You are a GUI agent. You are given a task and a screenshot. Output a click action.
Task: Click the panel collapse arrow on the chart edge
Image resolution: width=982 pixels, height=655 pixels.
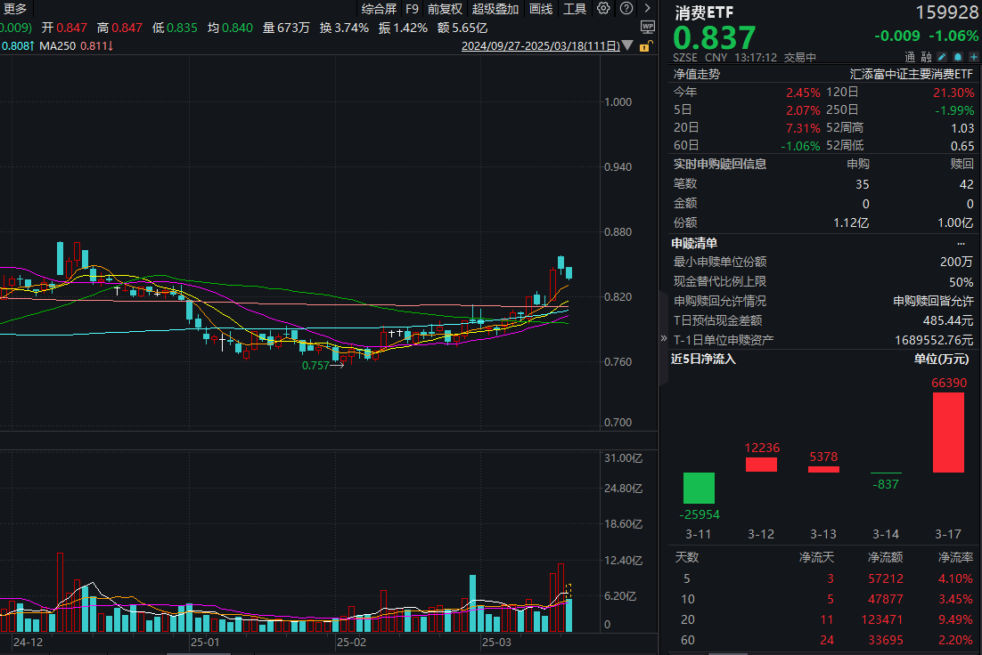[x=661, y=338]
